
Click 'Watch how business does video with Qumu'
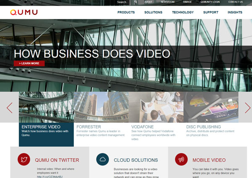(45, 133)
